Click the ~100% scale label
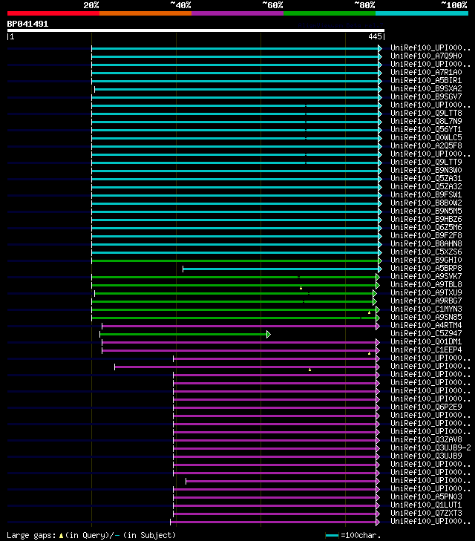 click(x=454, y=5)
